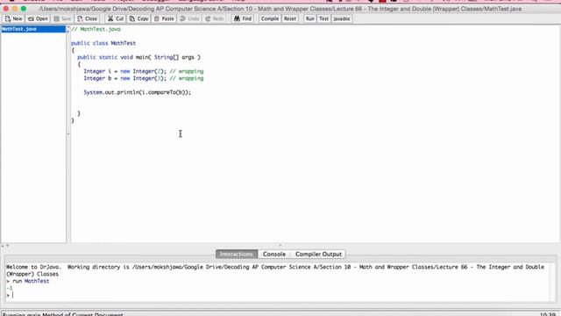
Task: Close the current document via the Close button
Action: 88,18
